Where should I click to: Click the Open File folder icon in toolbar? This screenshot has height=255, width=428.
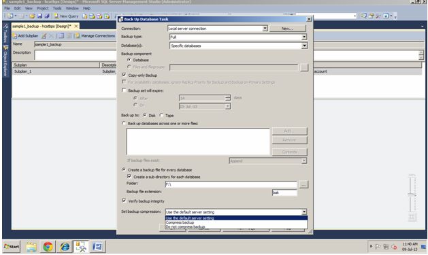[x=32, y=16]
